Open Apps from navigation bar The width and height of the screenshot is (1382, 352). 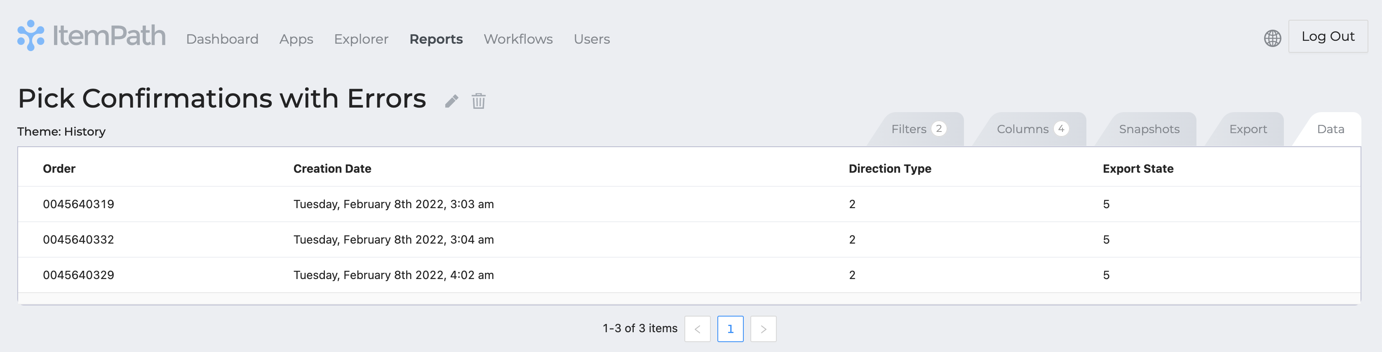point(296,39)
